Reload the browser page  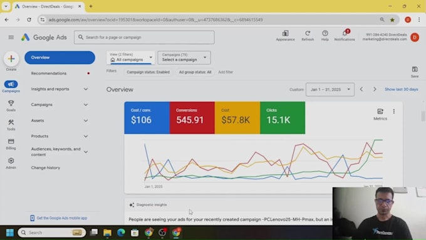pos(29,19)
